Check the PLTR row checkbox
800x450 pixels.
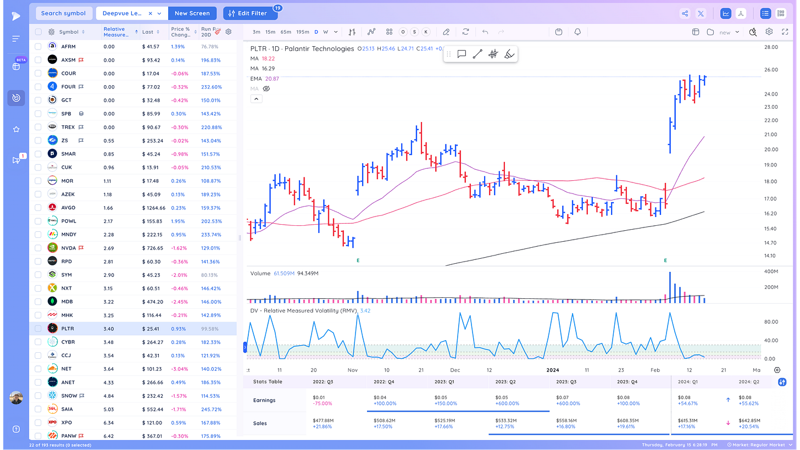click(x=38, y=329)
